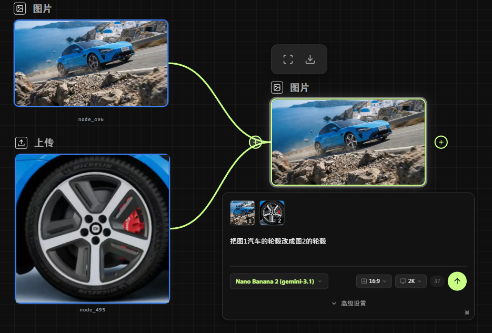
Task: Submit prompt with green arrow send button
Action: click(457, 281)
